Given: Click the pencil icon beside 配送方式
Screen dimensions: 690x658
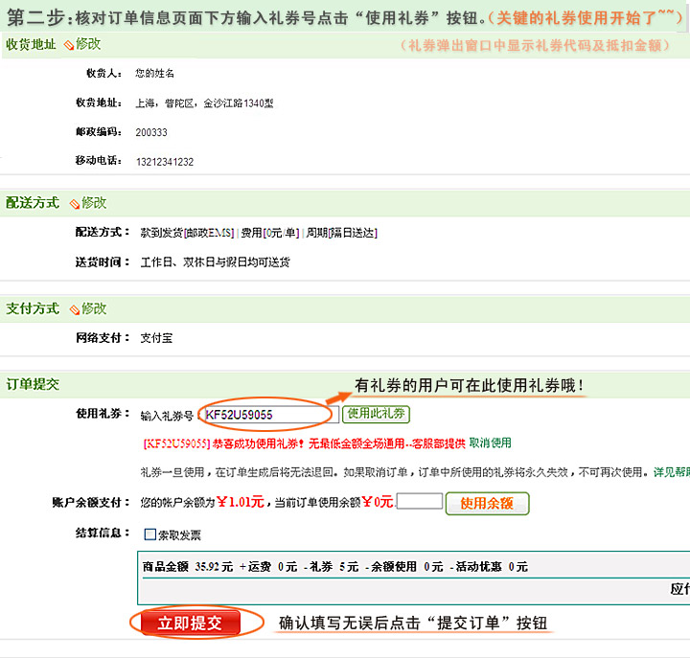Looking at the screenshot, I should (74, 204).
